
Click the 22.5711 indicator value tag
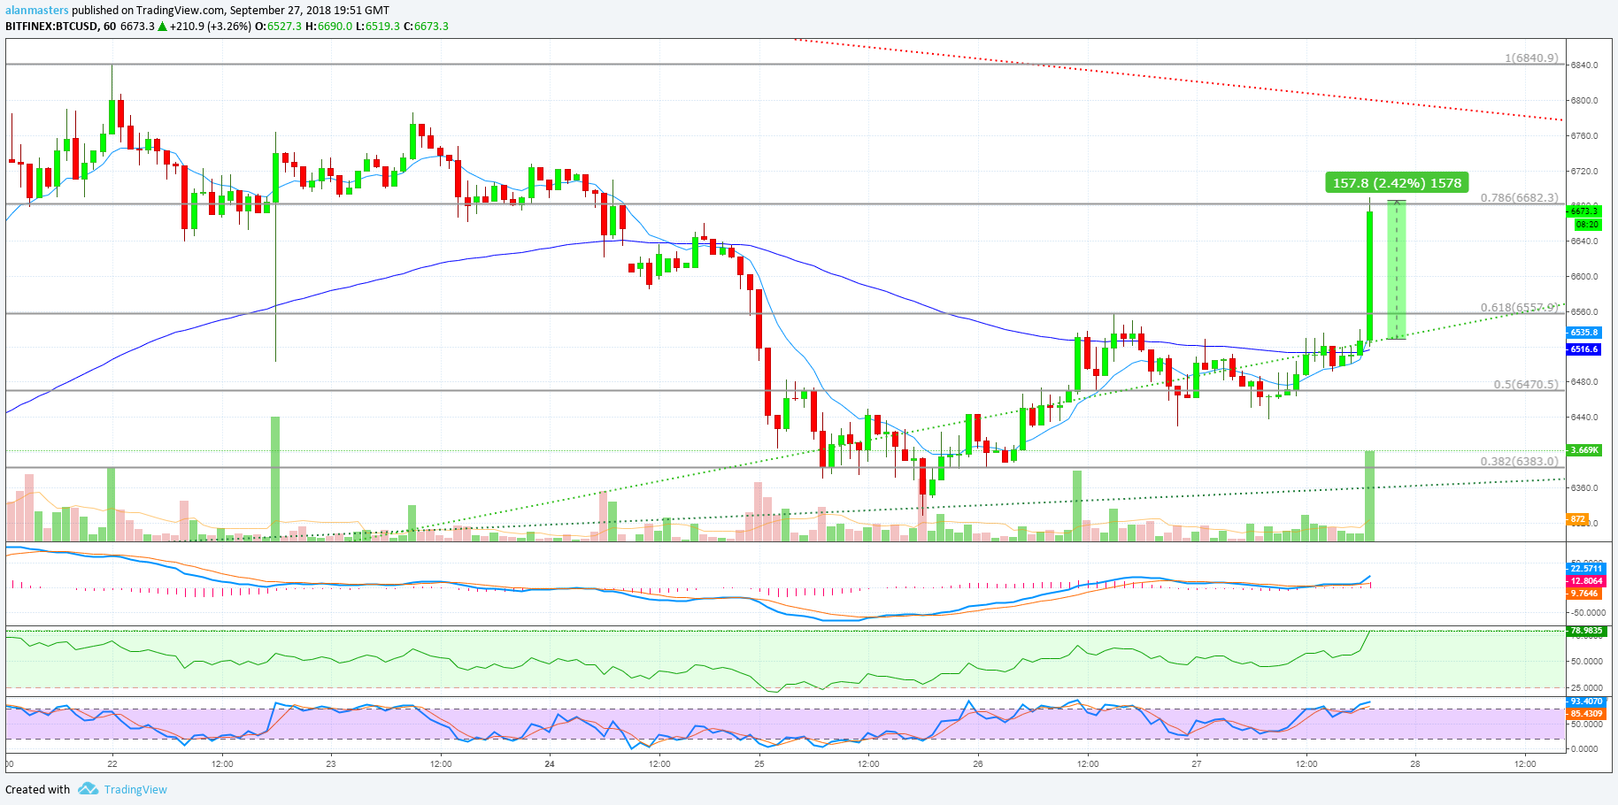(1586, 569)
